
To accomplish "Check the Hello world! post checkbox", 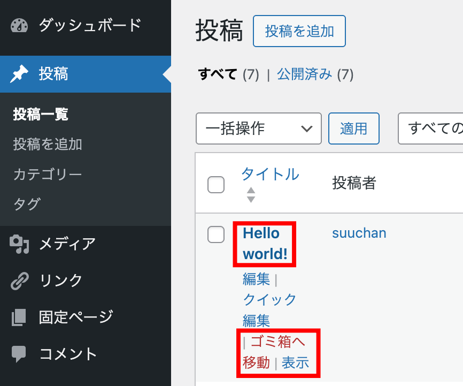I will [x=215, y=234].
